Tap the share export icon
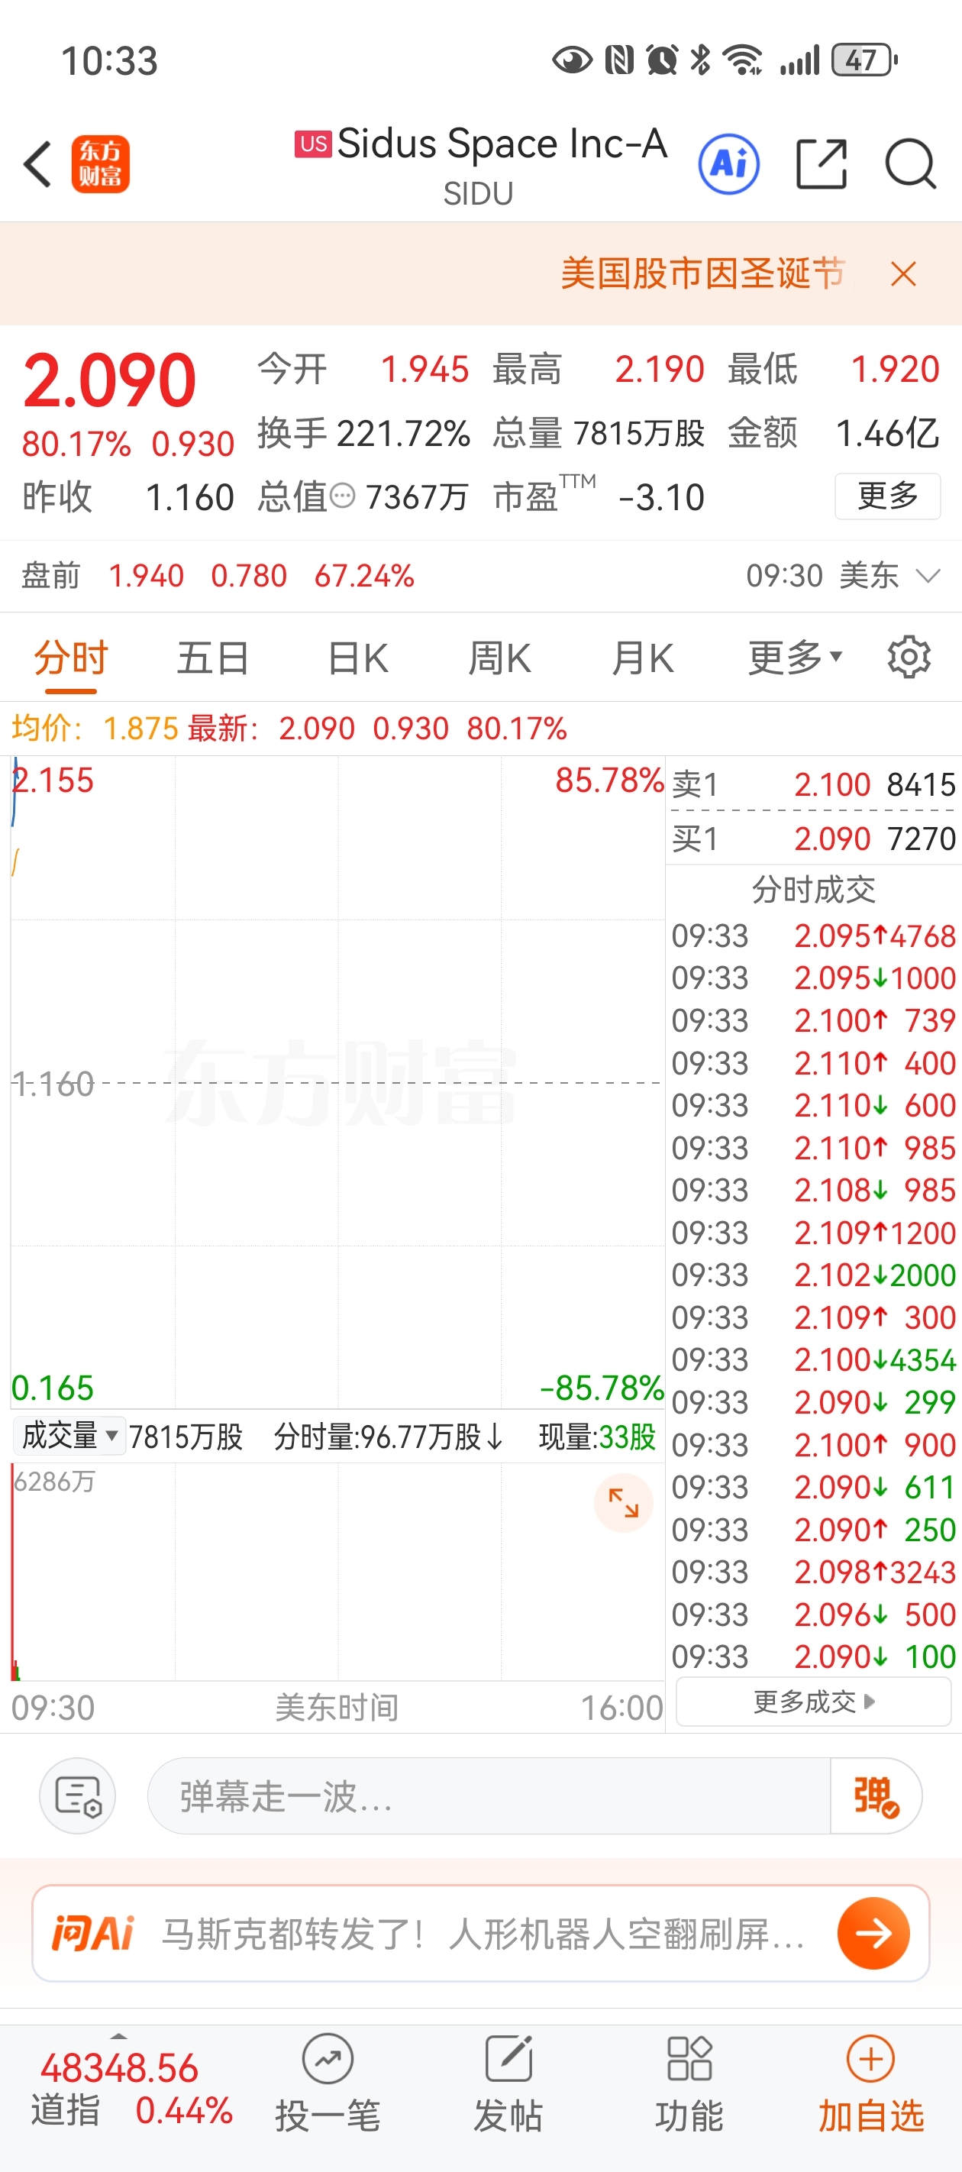Image resolution: width=962 pixels, height=2172 pixels. (x=822, y=163)
